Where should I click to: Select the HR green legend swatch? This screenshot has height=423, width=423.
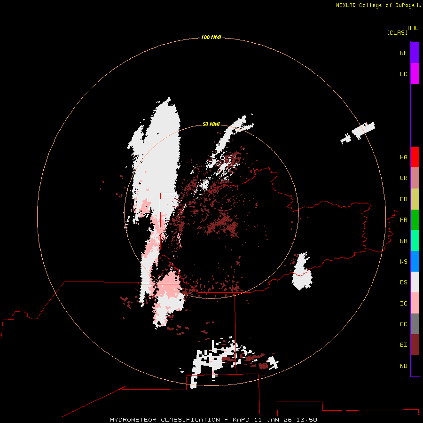pos(415,220)
